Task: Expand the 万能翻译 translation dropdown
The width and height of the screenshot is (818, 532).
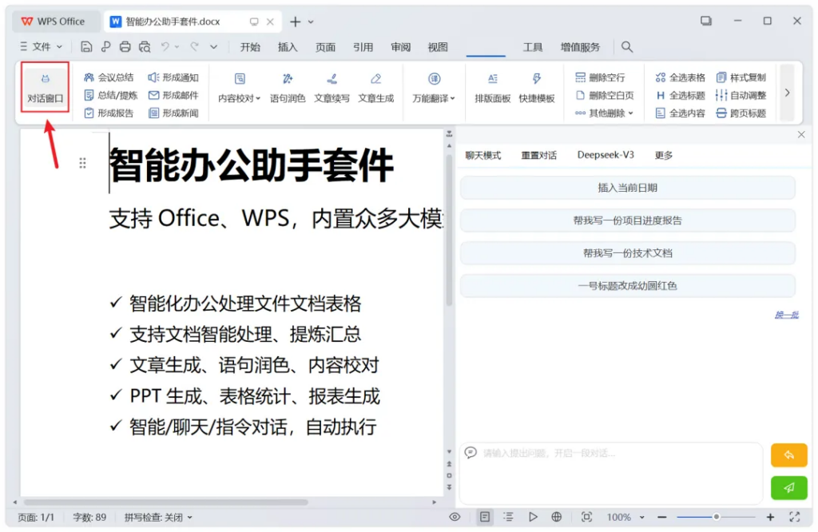Action: (x=434, y=98)
